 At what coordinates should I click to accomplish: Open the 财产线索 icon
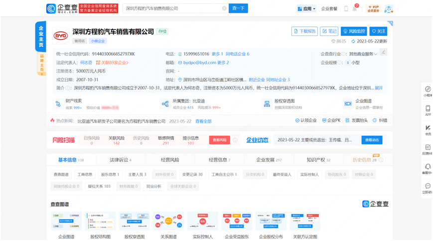point(57,103)
